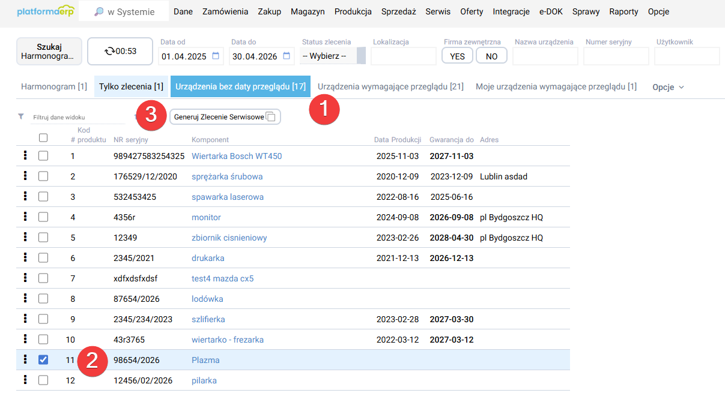Open the spawarka laserowa link
This screenshot has height=393, width=725.
click(227, 197)
